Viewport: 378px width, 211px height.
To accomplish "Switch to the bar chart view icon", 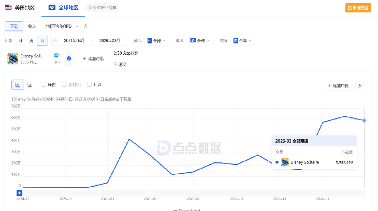I will pos(30,85).
